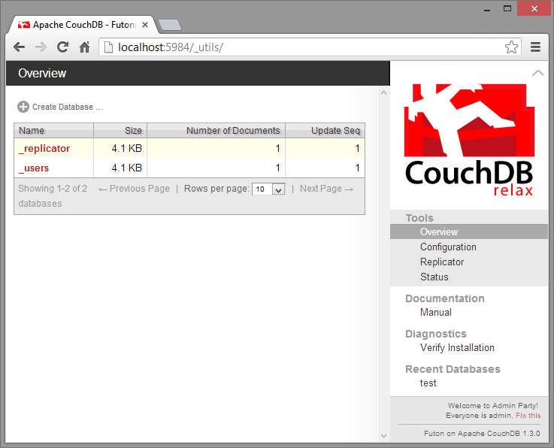Click the 4.1 KB size of _users
The image size is (554, 448).
pyautogui.click(x=126, y=168)
